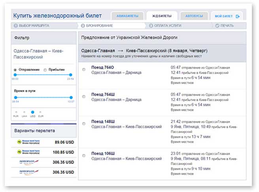The image size is (259, 192).
Task: Choose the radio button for Поезд 764О
Action: 84,70
